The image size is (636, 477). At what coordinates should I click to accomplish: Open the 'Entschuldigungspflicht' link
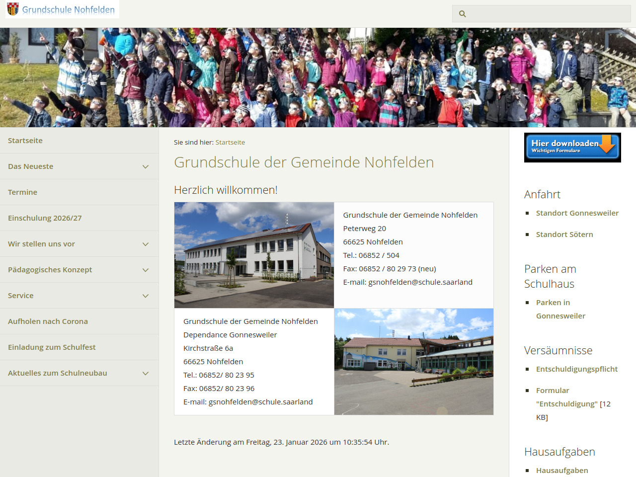576,369
